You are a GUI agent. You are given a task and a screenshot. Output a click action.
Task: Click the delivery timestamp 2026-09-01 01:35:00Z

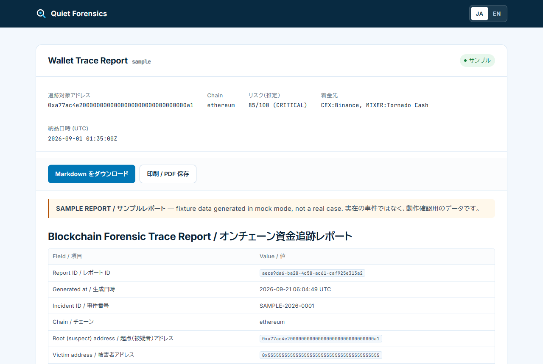tap(82, 138)
